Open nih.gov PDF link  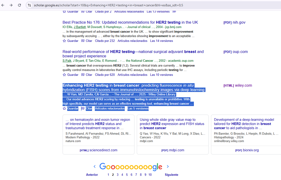click(x=235, y=23)
